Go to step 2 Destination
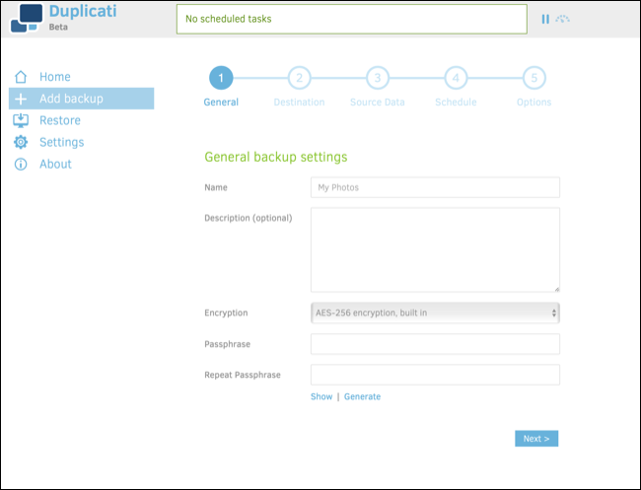Image resolution: width=641 pixels, height=490 pixels. coord(299,78)
